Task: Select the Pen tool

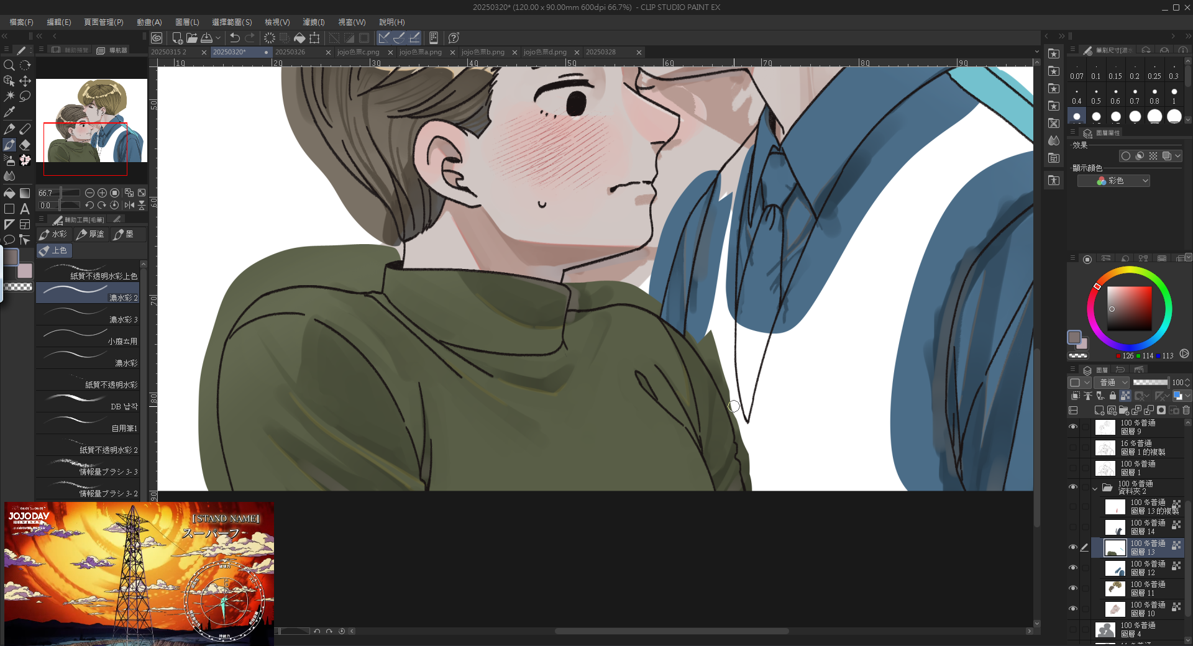Action: pos(9,129)
